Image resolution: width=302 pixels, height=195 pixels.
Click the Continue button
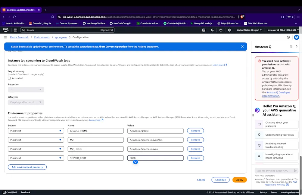pos(220,180)
